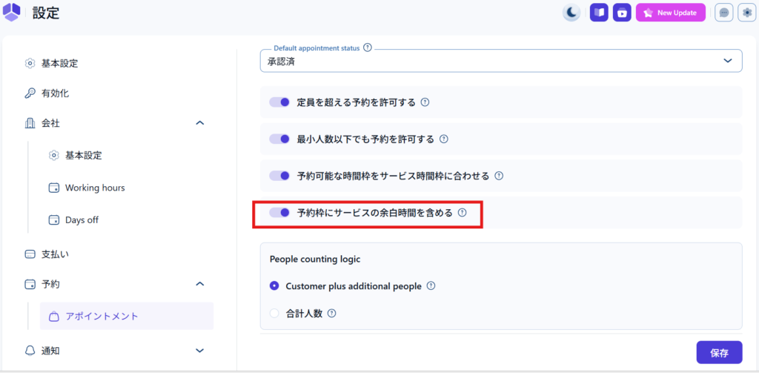Go to 支払い settings in sidebar
This screenshot has width=759, height=373.
pyautogui.click(x=56, y=254)
